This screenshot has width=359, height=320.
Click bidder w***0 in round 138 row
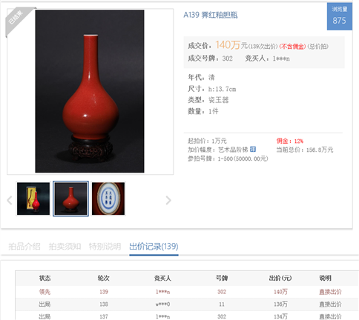pos(162,304)
